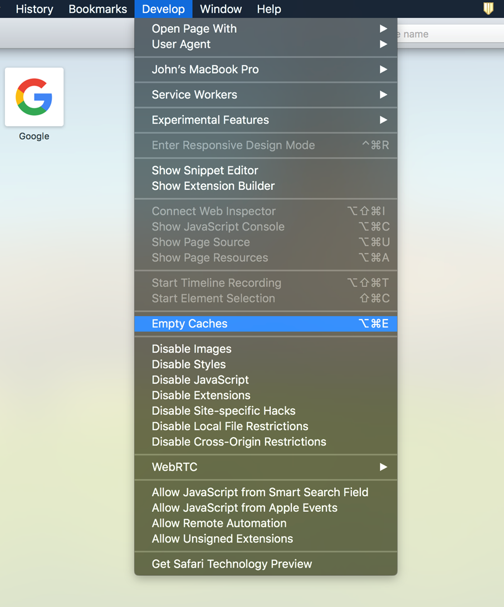Close the Develop menu in menu bar

click(163, 9)
